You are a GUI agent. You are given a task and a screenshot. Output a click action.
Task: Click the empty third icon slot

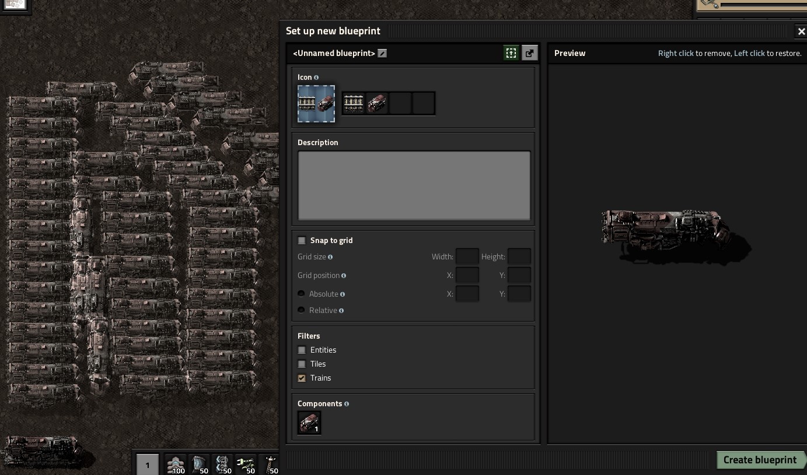tap(400, 104)
